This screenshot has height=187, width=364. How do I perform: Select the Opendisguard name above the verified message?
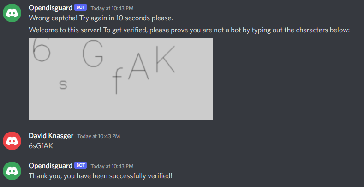click(50, 165)
